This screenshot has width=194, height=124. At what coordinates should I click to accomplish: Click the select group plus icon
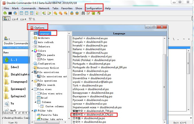click(x=55, y=13)
